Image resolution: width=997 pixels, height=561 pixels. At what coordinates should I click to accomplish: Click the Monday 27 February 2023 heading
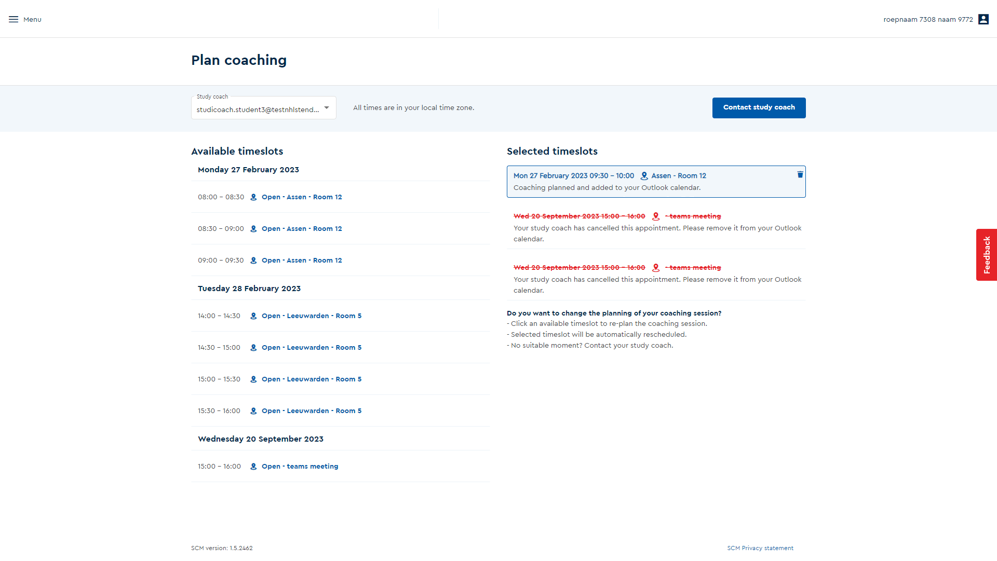pyautogui.click(x=248, y=170)
